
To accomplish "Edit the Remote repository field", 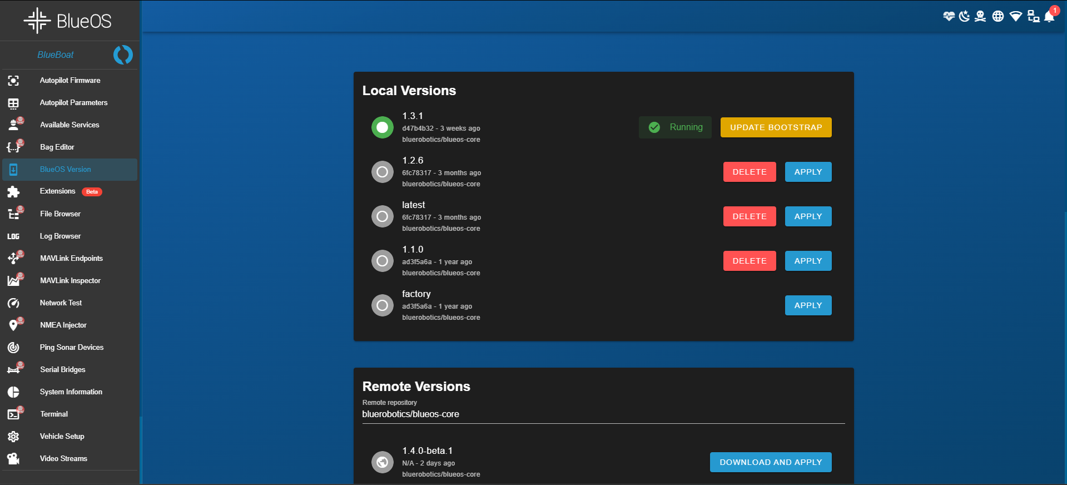I will (x=603, y=414).
